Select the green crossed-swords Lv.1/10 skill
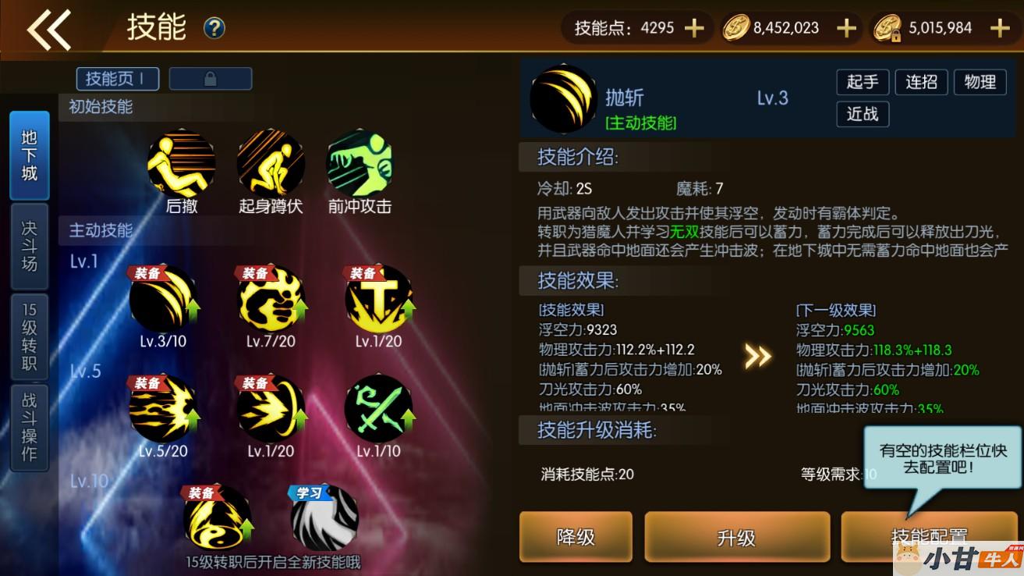Image resolution: width=1024 pixels, height=576 pixels. [x=378, y=408]
